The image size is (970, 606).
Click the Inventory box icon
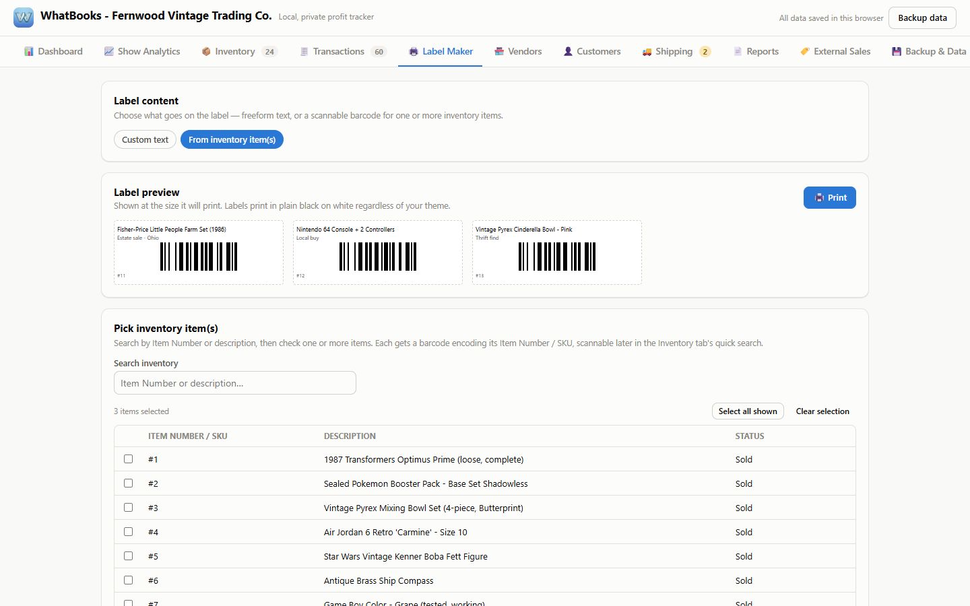(x=206, y=51)
